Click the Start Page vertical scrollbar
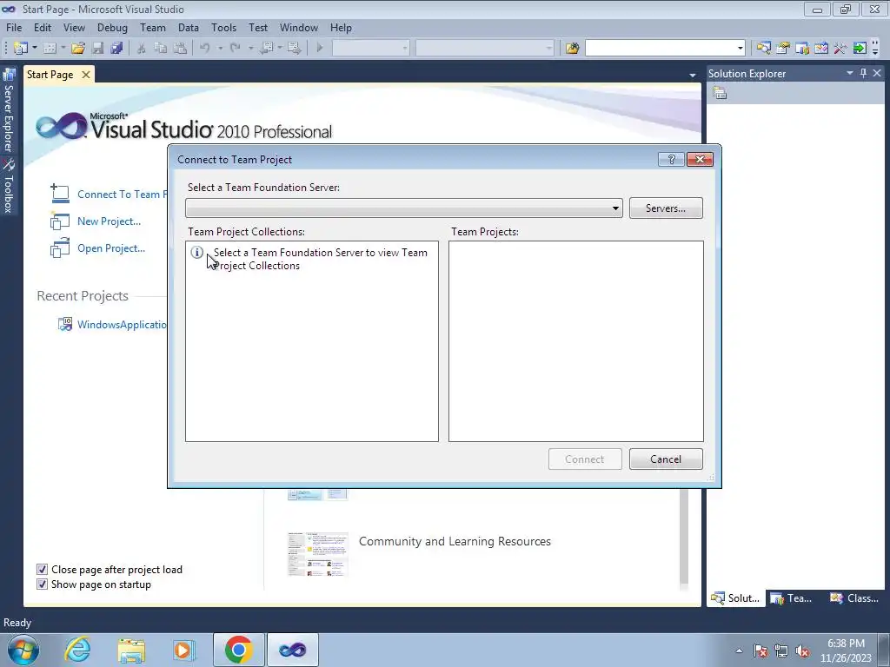This screenshot has height=667, width=890. click(684, 538)
